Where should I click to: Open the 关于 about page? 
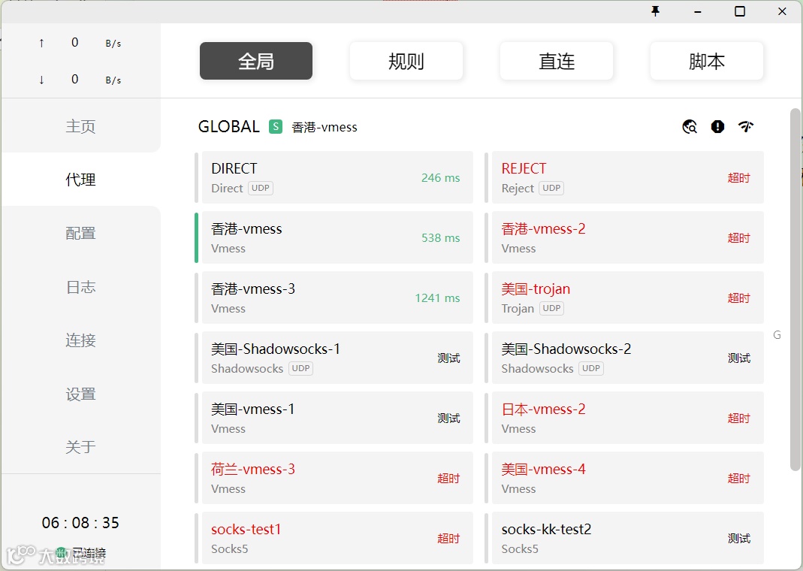81,447
